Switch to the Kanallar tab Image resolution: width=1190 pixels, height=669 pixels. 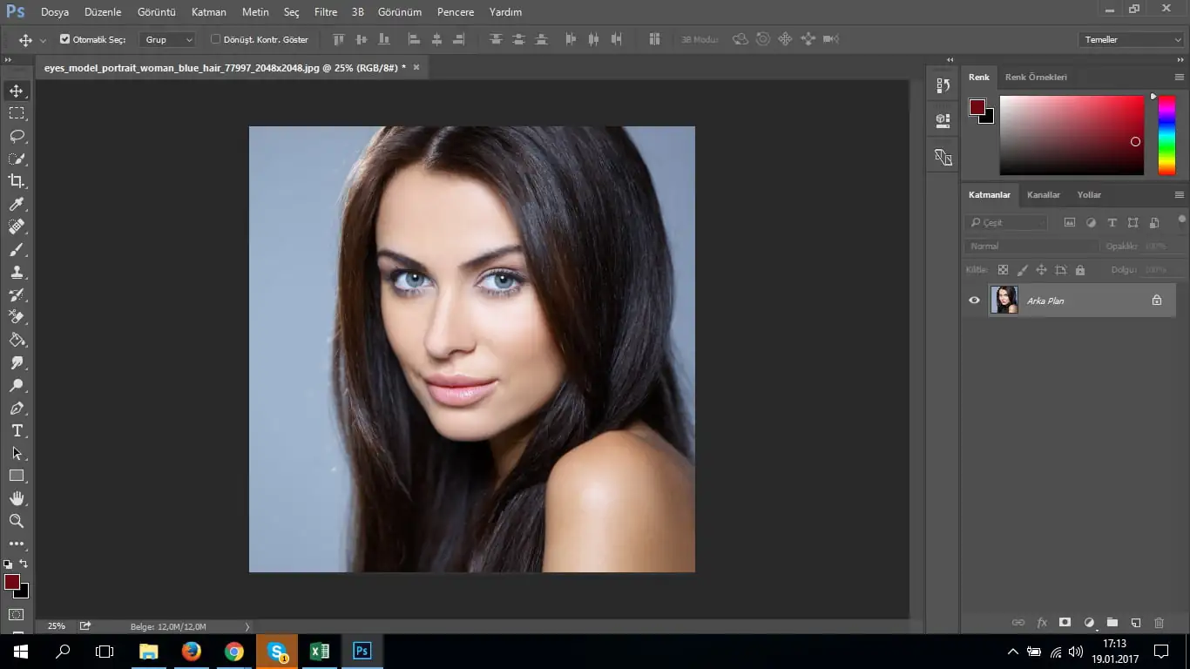point(1043,194)
